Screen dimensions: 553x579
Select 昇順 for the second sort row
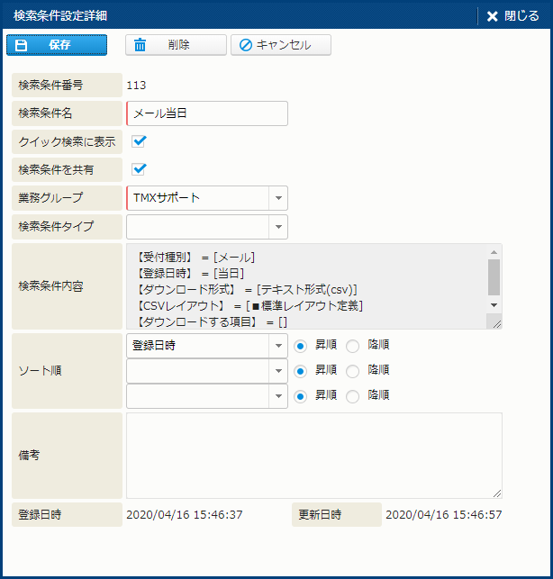tap(301, 371)
